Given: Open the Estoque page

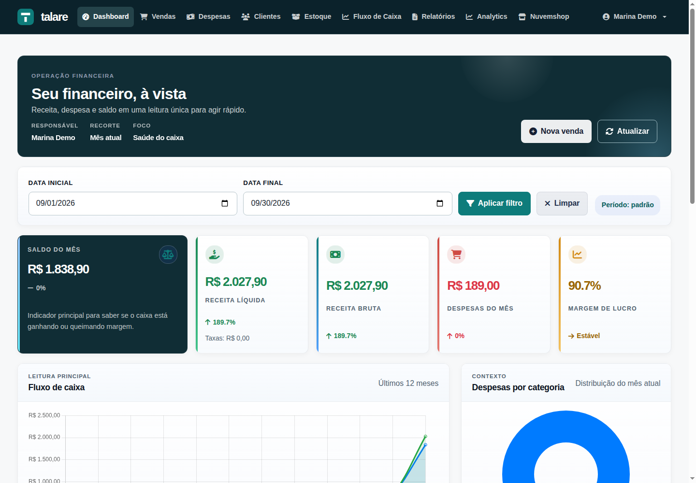Looking at the screenshot, I should point(312,17).
